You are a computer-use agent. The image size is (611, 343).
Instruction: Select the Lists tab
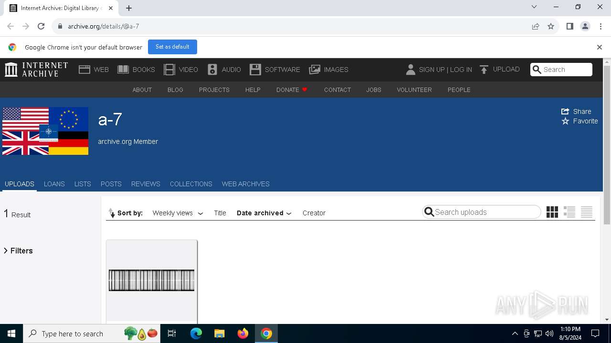[83, 184]
